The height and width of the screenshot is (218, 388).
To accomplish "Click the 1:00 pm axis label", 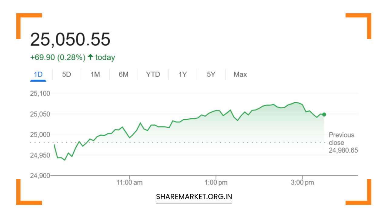I will pyautogui.click(x=216, y=183).
